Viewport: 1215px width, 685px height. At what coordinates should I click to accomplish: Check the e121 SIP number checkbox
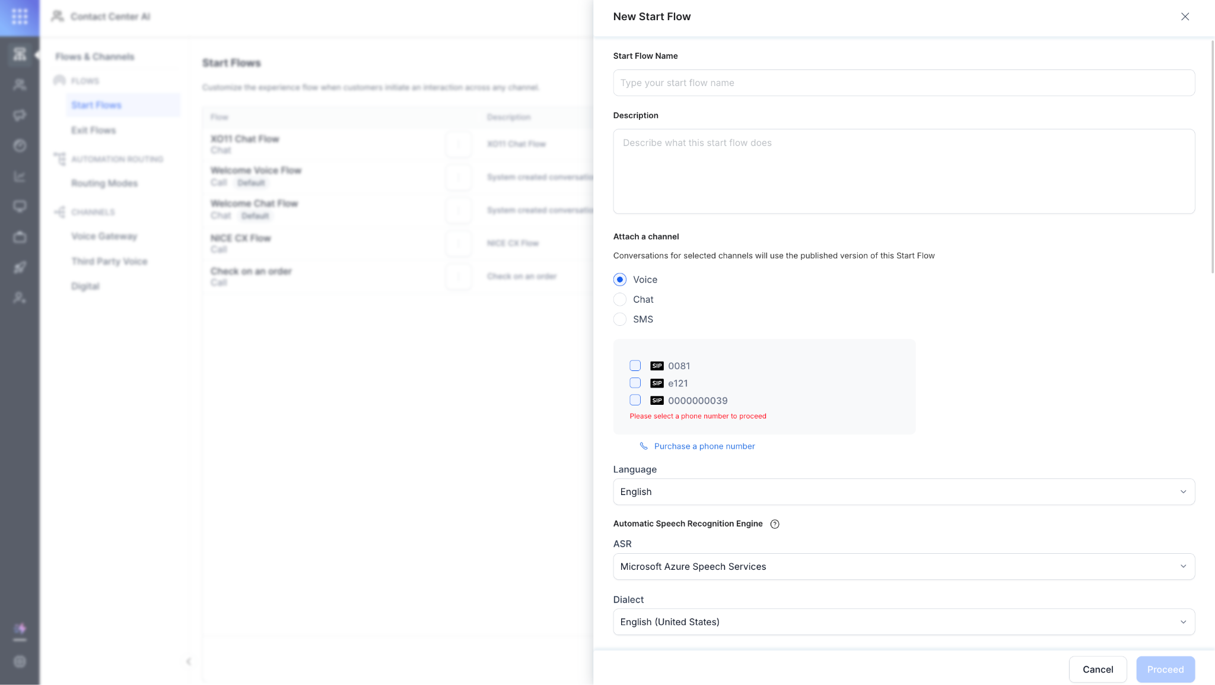(635, 383)
